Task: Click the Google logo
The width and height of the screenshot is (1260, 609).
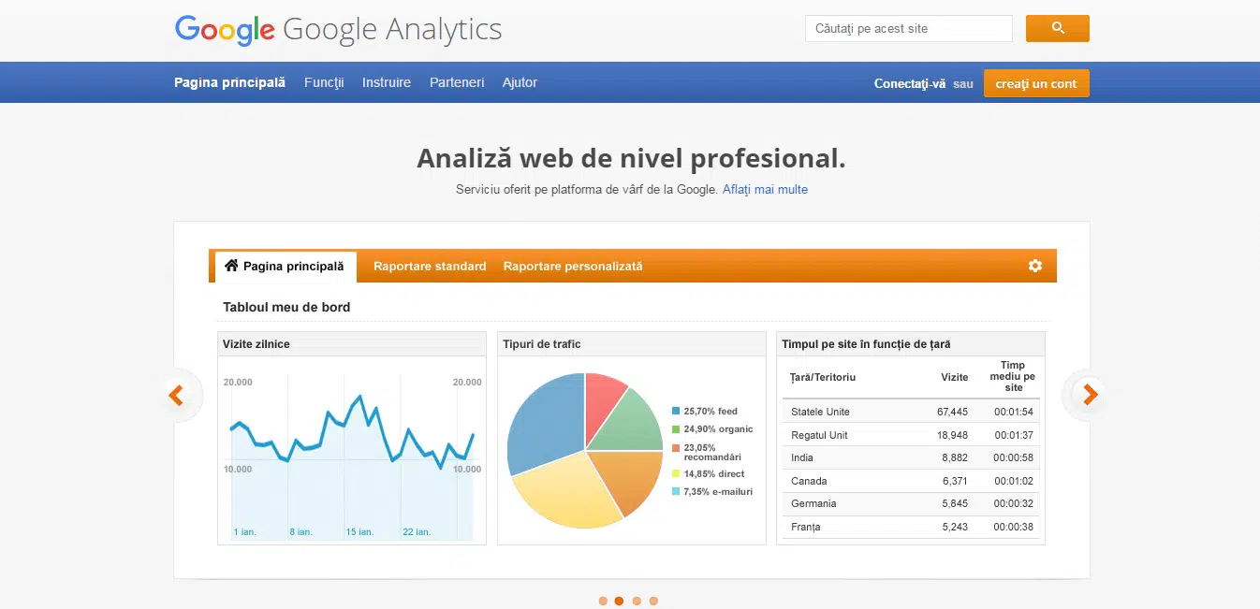Action: tap(225, 30)
